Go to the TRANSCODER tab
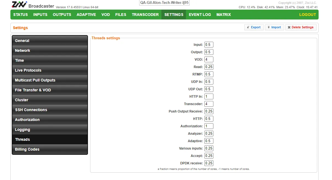This screenshot has width=332, height=180. pos(145,15)
